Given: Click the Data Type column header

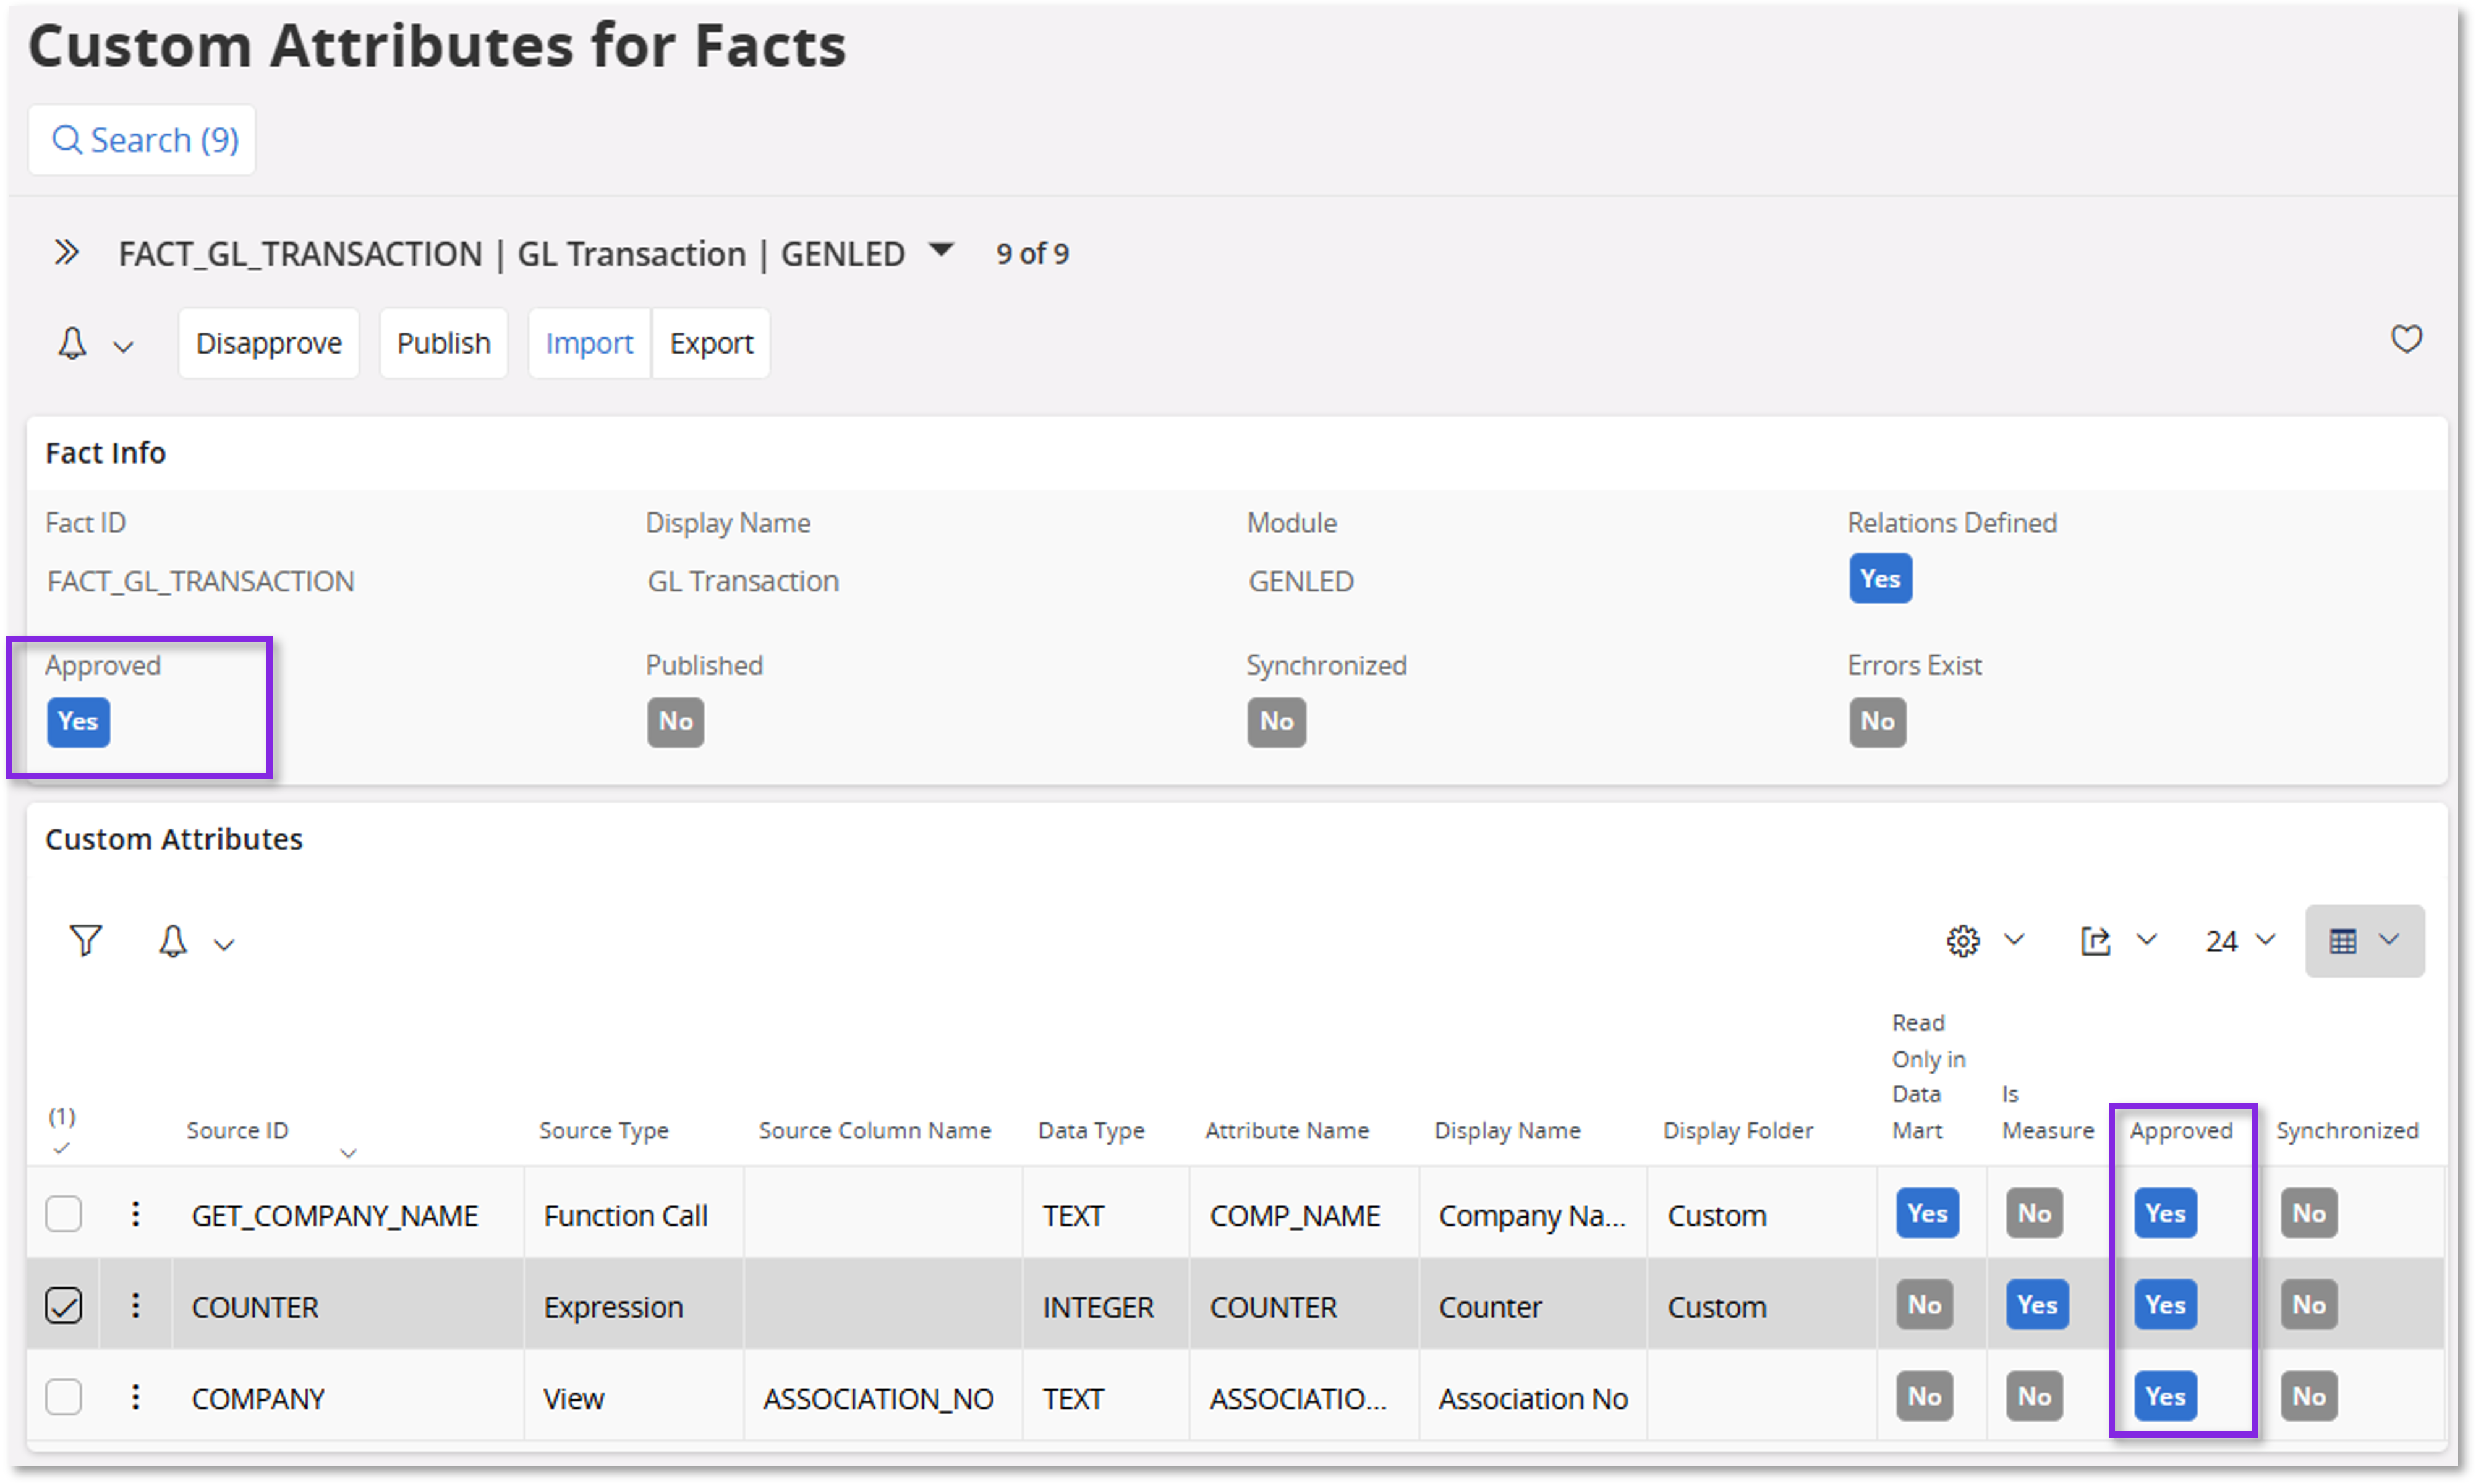Looking at the screenshot, I should [1091, 1131].
